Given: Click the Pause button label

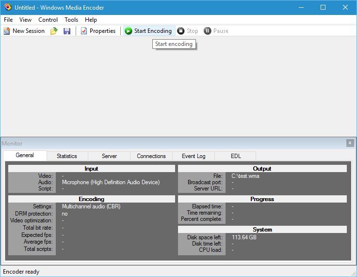Looking at the screenshot, I should [221, 31].
